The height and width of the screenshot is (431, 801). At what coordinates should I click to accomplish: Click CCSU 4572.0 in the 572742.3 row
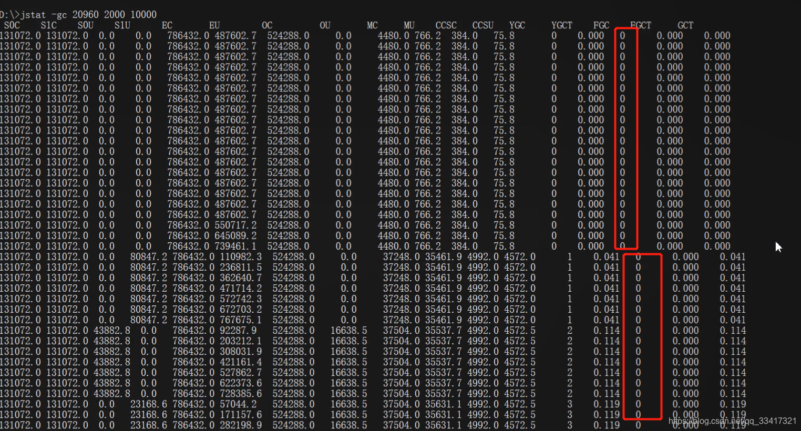point(519,299)
